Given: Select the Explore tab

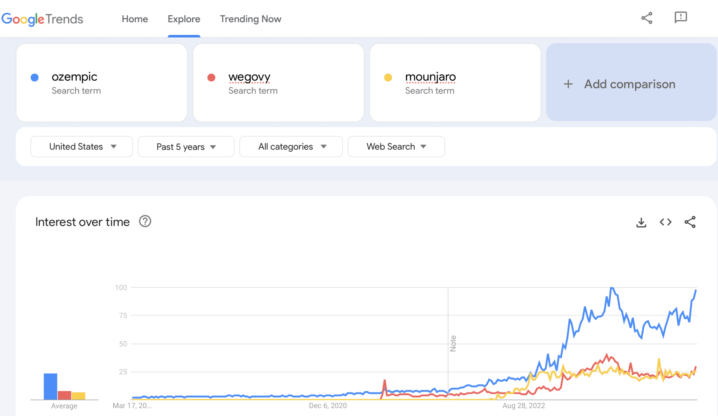Looking at the screenshot, I should [x=184, y=19].
